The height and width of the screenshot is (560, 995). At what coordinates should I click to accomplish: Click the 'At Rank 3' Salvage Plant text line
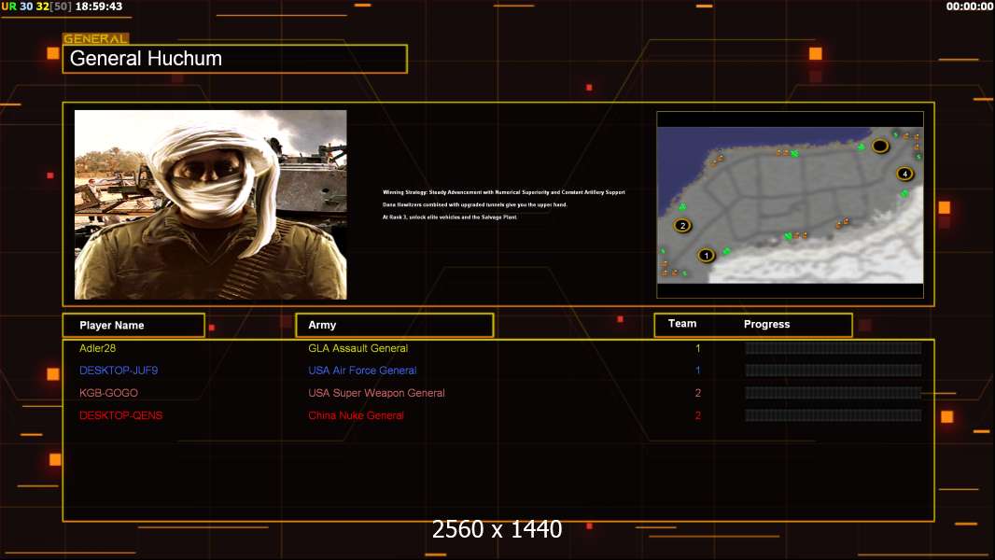(449, 217)
